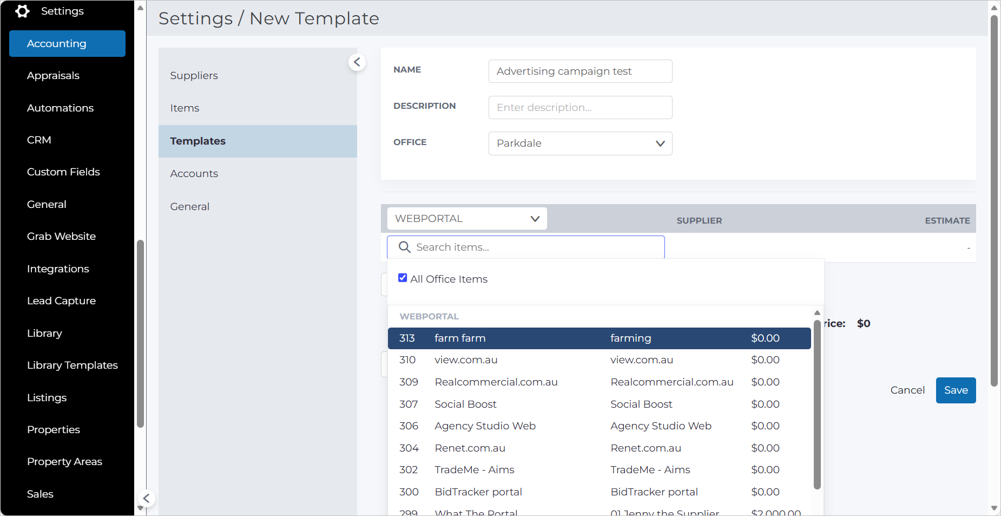Save the new template
This screenshot has height=516, width=1001.
pyautogui.click(x=956, y=390)
